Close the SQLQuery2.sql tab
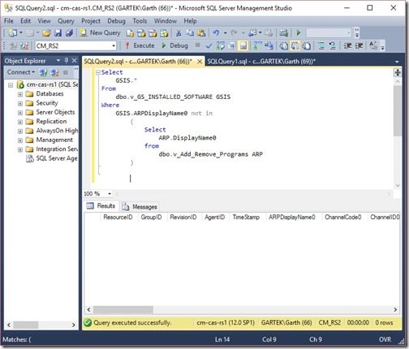The height and width of the screenshot is (349, 409). pos(200,62)
